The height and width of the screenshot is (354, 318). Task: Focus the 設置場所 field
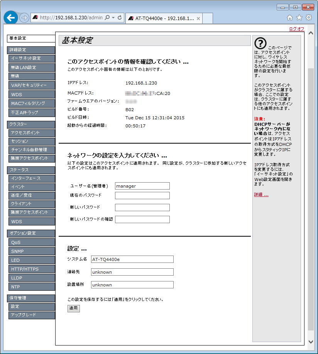coord(132,285)
